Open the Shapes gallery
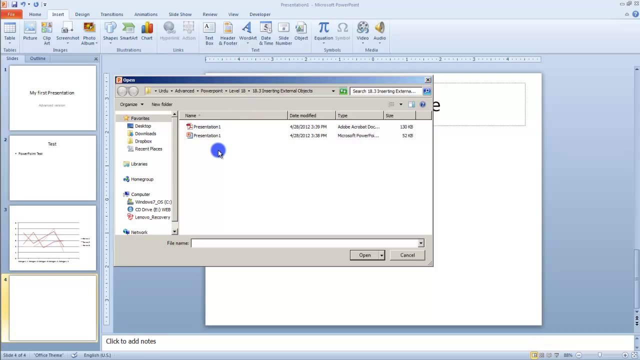The image size is (640, 360). [110, 33]
